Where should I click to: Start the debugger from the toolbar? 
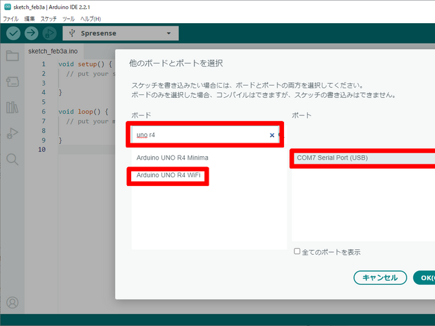(50, 33)
